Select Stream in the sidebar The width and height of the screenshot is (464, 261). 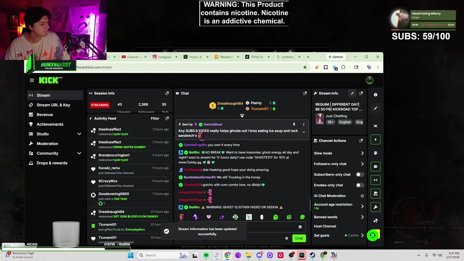[x=55, y=95]
